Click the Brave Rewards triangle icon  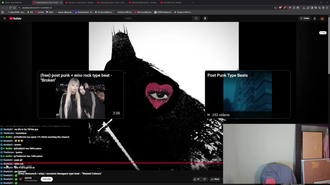pyautogui.click(x=285, y=8)
